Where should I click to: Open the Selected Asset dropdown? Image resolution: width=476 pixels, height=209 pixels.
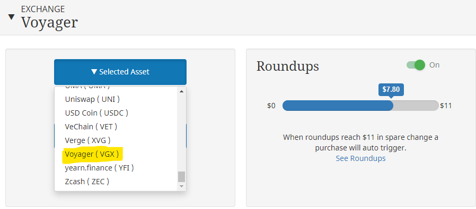click(x=120, y=72)
